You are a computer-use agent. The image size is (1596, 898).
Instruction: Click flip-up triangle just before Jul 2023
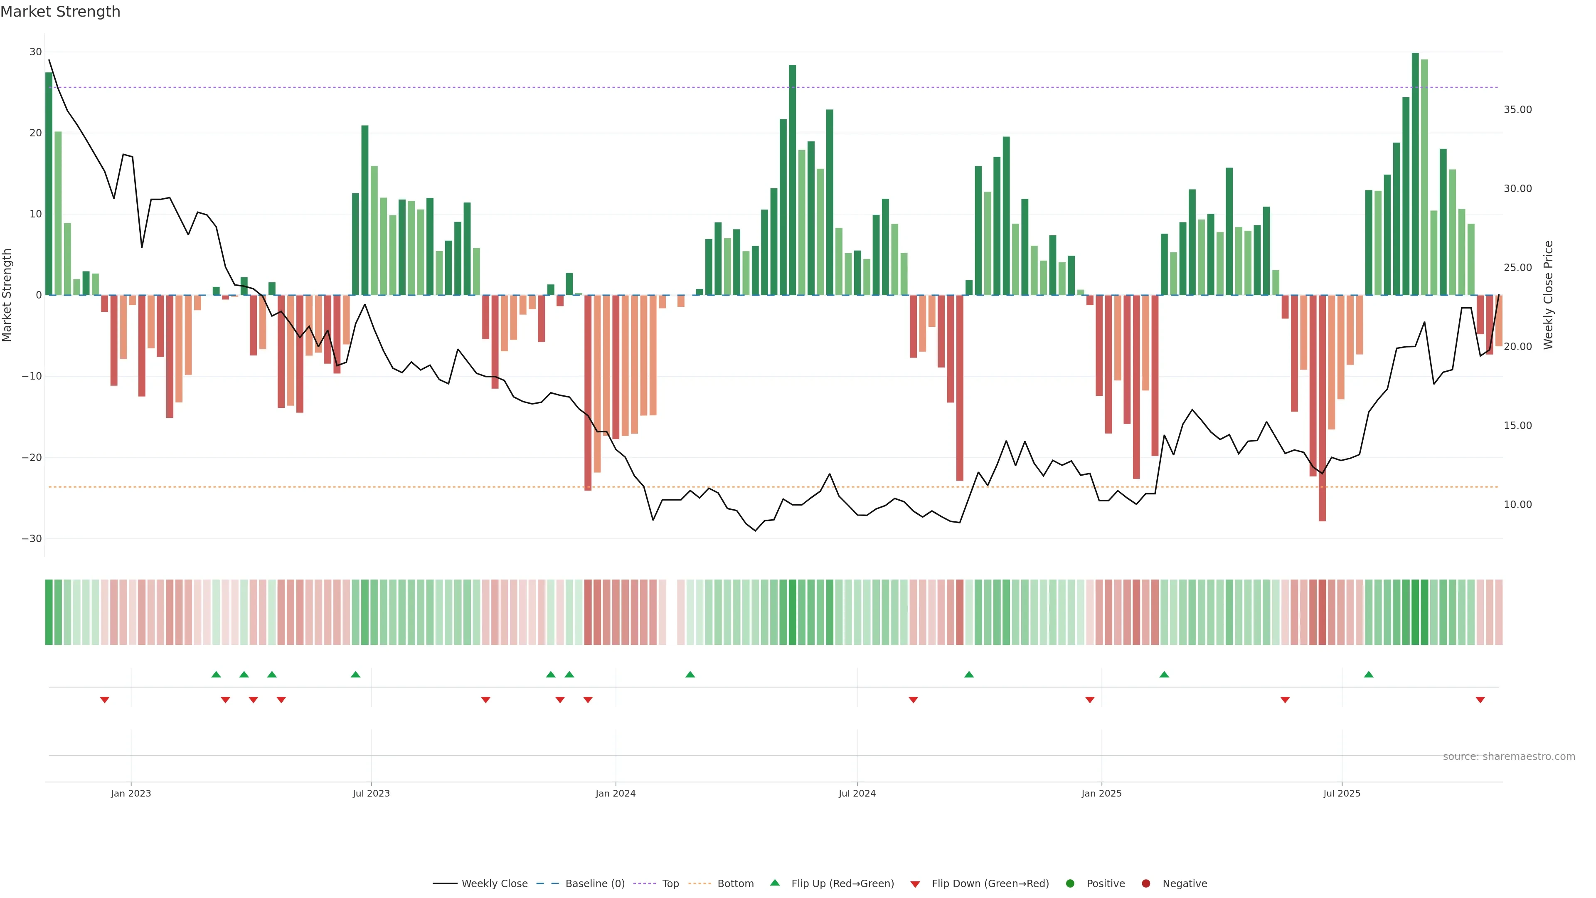[x=356, y=674]
